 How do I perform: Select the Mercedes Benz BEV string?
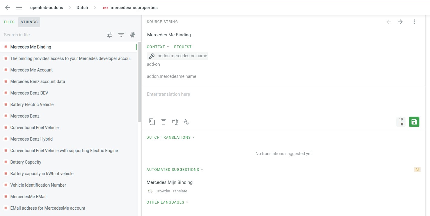pos(68,93)
